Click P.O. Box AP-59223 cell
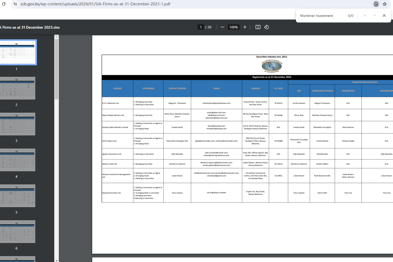Viewport: 393px width, 262px height. pos(279,164)
